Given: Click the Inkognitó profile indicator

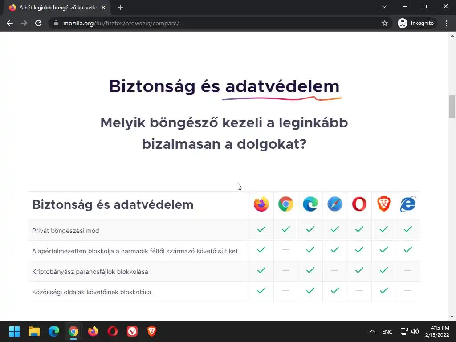Looking at the screenshot, I should [416, 23].
